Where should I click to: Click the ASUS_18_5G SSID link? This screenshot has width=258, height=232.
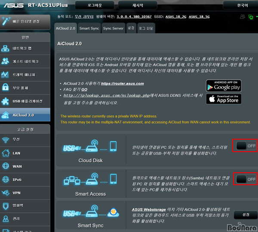(x=199, y=17)
